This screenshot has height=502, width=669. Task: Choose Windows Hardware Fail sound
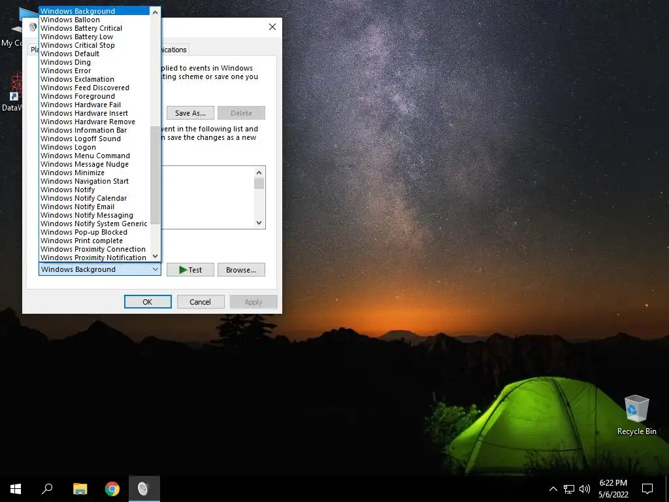coord(95,105)
